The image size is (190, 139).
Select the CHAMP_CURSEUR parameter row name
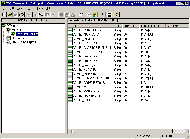91,78
